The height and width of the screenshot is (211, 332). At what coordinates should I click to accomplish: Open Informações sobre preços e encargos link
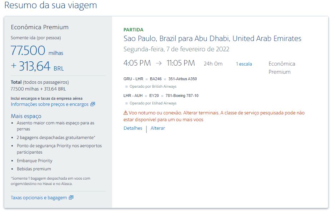coord(50,104)
